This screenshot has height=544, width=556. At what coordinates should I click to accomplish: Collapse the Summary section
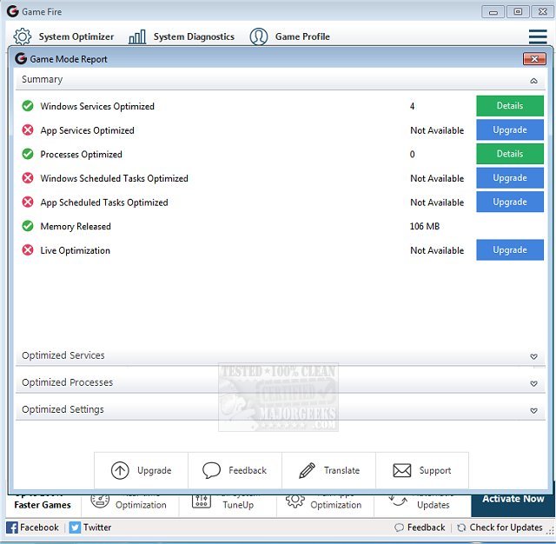[533, 81]
